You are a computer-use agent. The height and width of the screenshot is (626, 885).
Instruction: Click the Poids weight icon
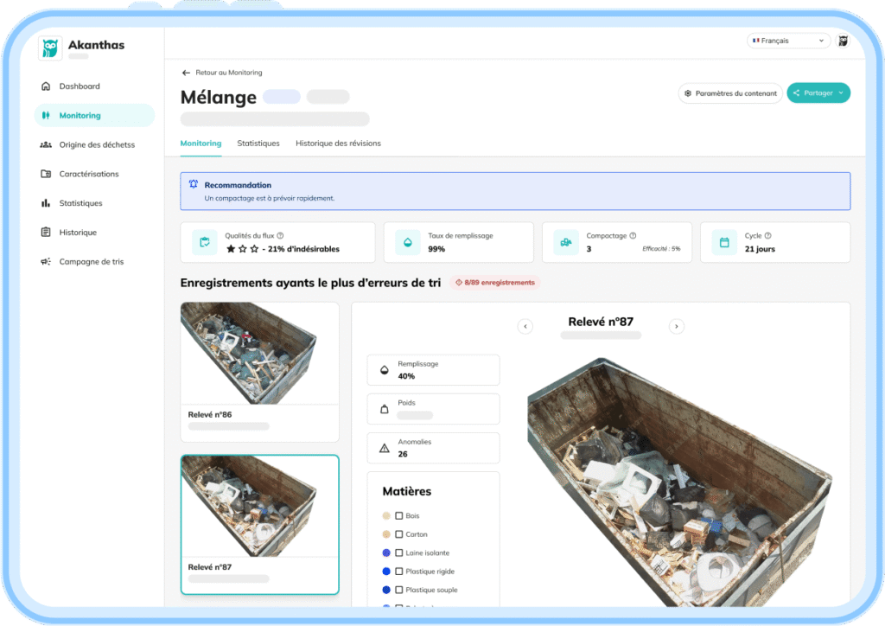385,409
